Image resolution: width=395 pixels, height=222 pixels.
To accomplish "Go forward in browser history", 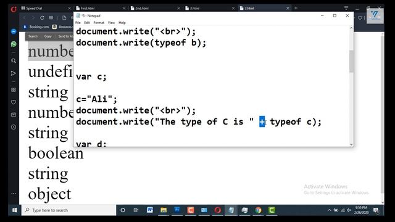I will [x=33, y=18].
